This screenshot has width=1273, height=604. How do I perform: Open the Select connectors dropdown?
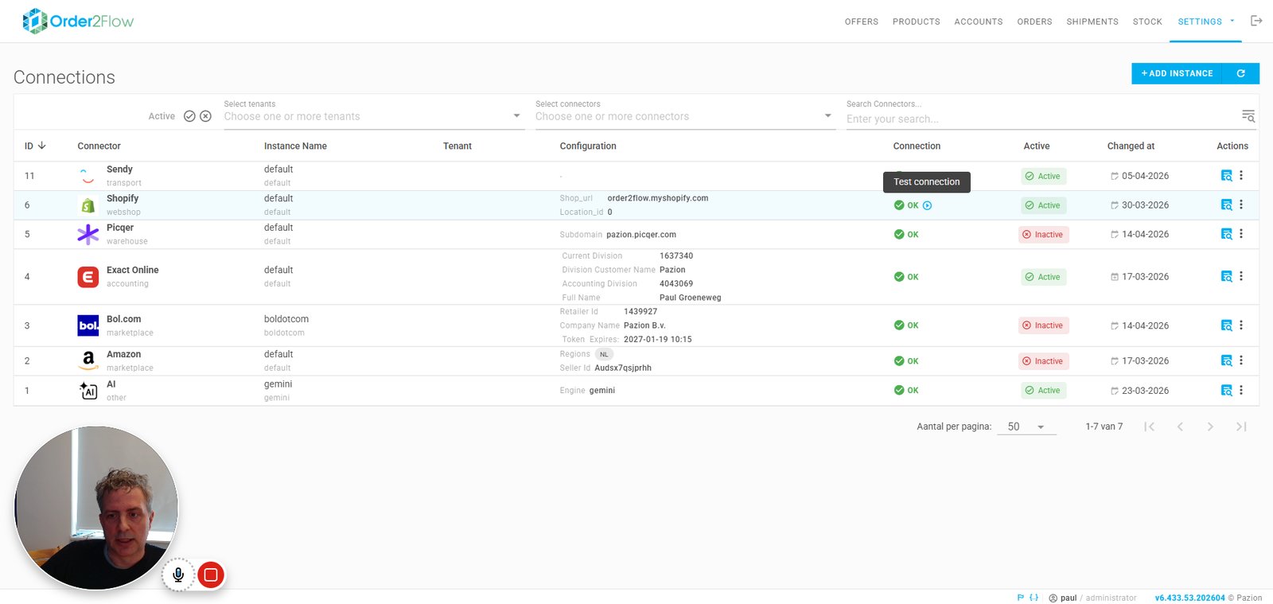pyautogui.click(x=685, y=116)
